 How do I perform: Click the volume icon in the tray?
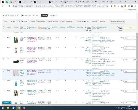click(124, 108)
